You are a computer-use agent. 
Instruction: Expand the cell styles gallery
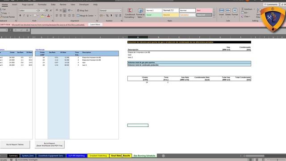(214, 16)
